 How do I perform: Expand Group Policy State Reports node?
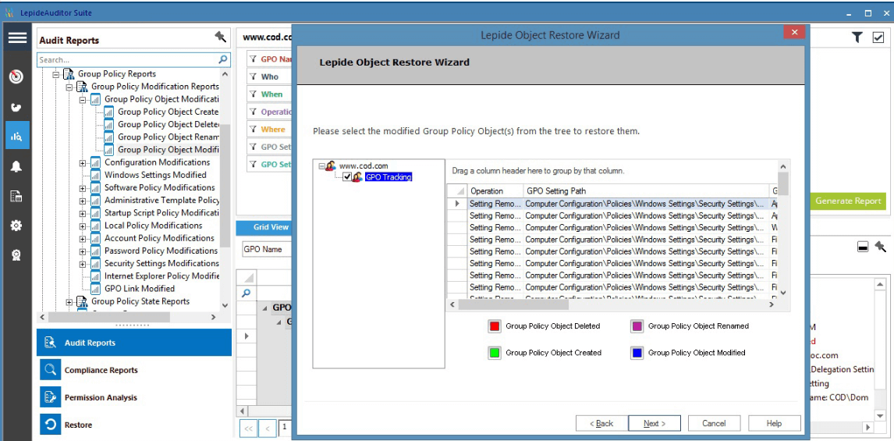click(x=69, y=302)
